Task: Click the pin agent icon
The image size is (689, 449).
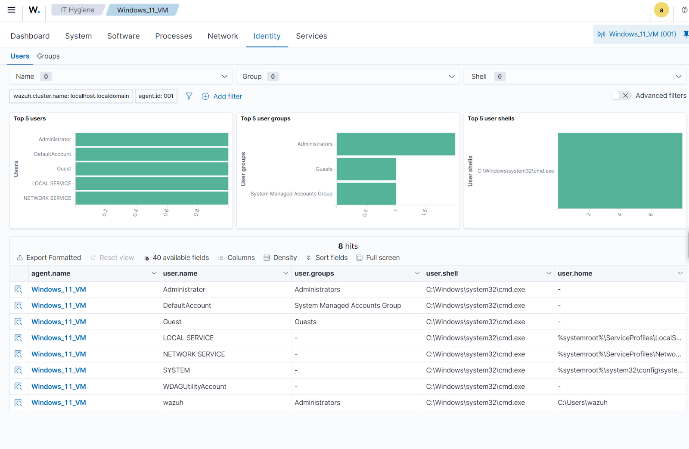Action: 686,34
